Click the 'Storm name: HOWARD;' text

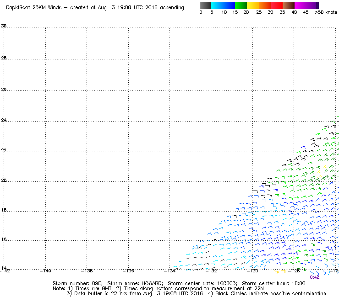135,283
